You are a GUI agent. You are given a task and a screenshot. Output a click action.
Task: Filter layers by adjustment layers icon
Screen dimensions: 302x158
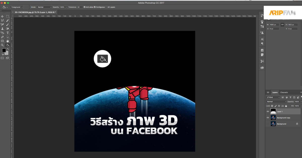click(286, 97)
